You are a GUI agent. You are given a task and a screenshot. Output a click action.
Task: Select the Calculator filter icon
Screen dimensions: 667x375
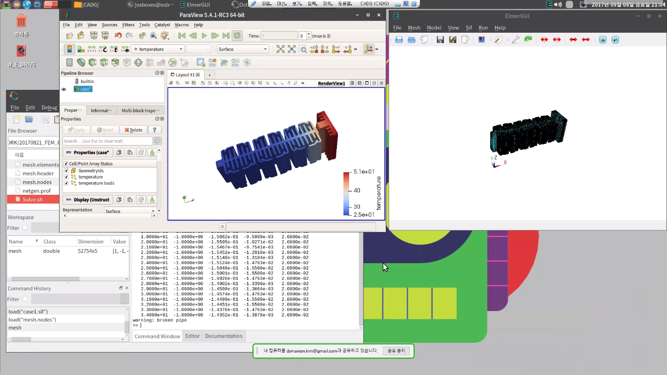coord(69,62)
